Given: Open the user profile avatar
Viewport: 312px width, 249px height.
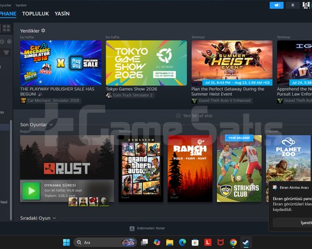Looking at the screenshot, I should click(306, 5).
